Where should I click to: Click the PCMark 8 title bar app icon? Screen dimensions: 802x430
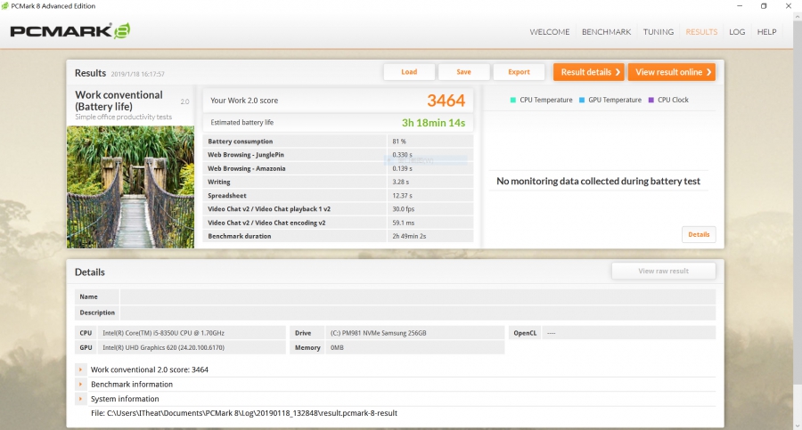[5, 6]
